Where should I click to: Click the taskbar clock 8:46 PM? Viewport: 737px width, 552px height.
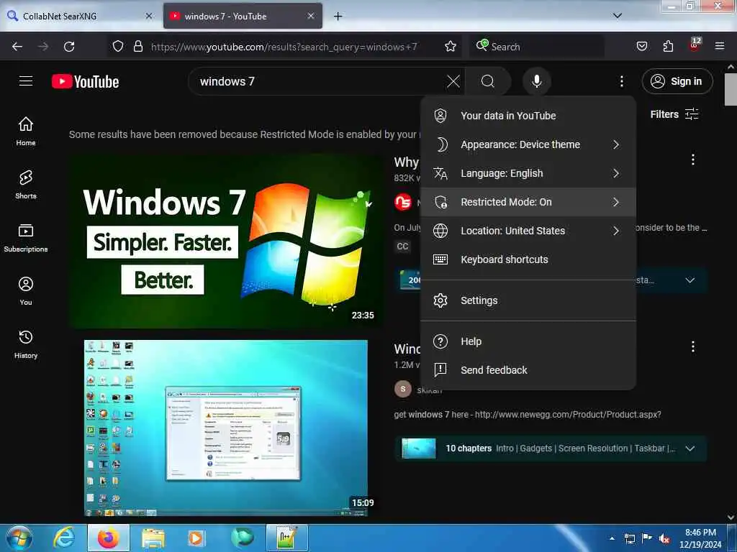[x=700, y=538]
